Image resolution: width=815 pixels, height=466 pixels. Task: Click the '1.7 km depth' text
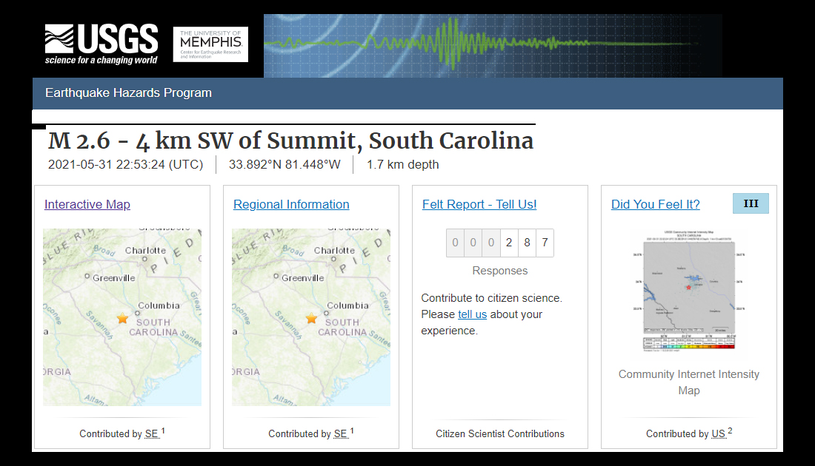(403, 164)
